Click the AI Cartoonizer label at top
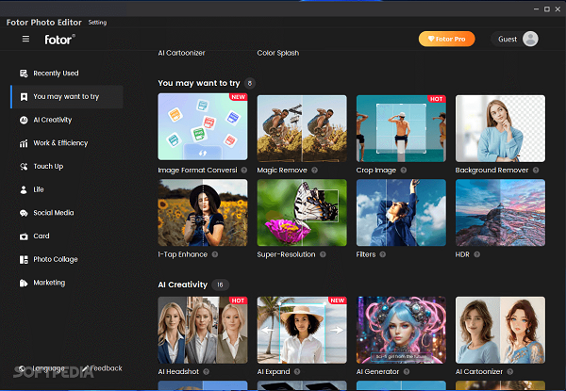The image size is (566, 391). (x=181, y=53)
